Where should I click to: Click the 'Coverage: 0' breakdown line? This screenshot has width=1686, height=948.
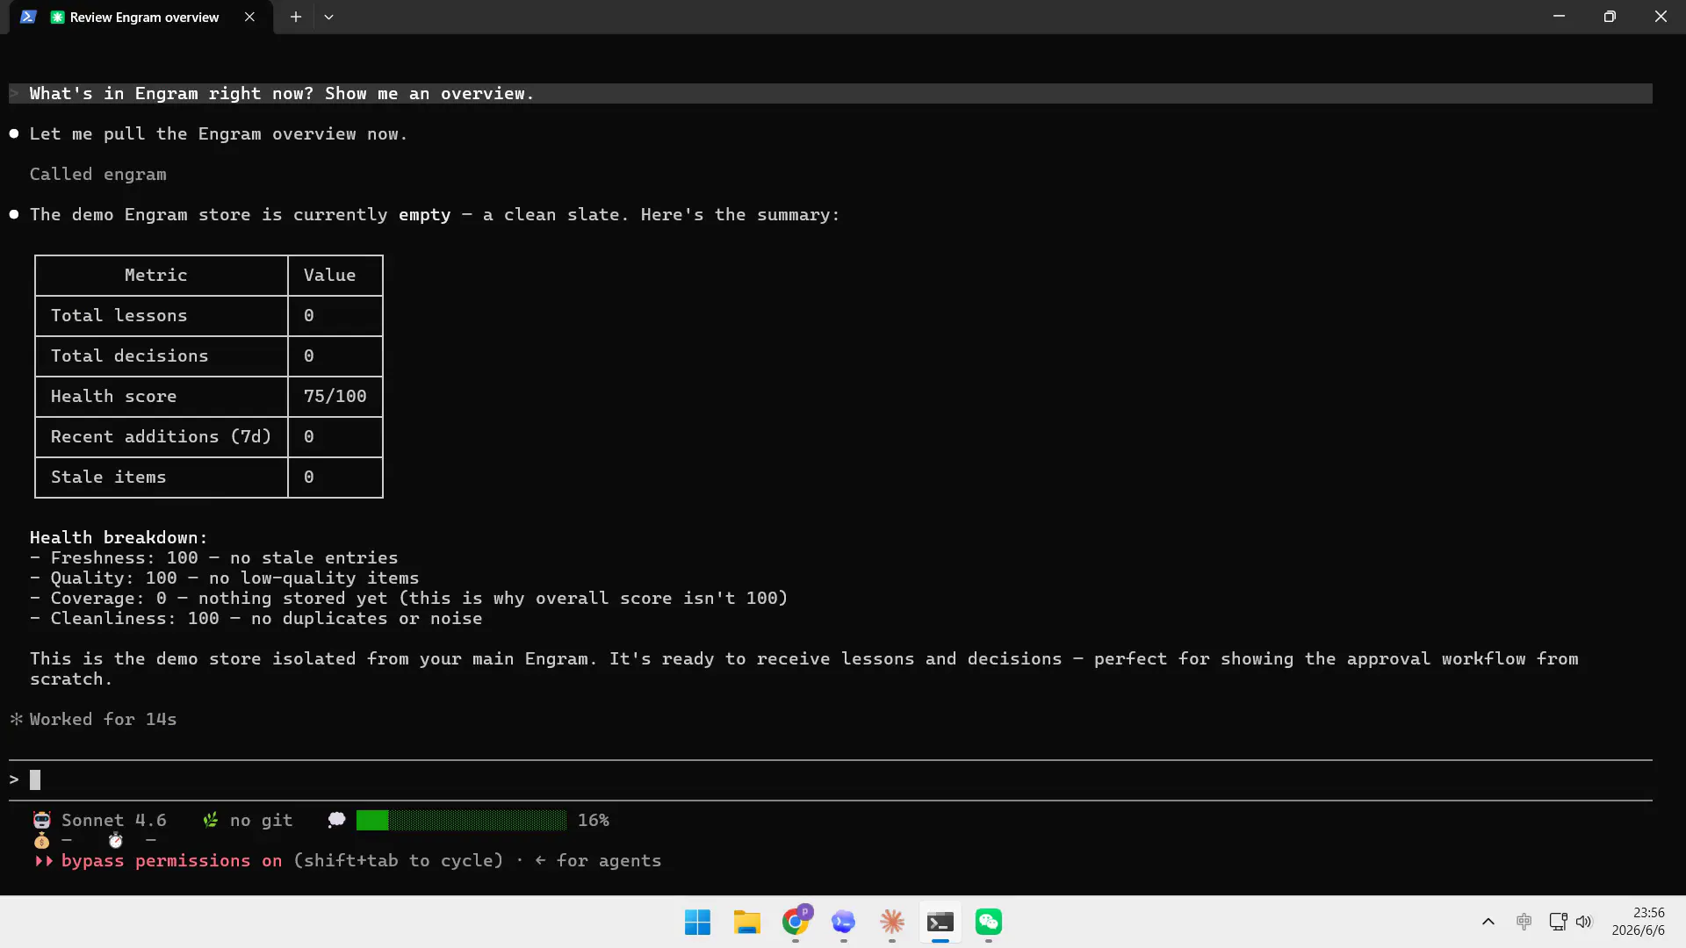click(x=409, y=599)
